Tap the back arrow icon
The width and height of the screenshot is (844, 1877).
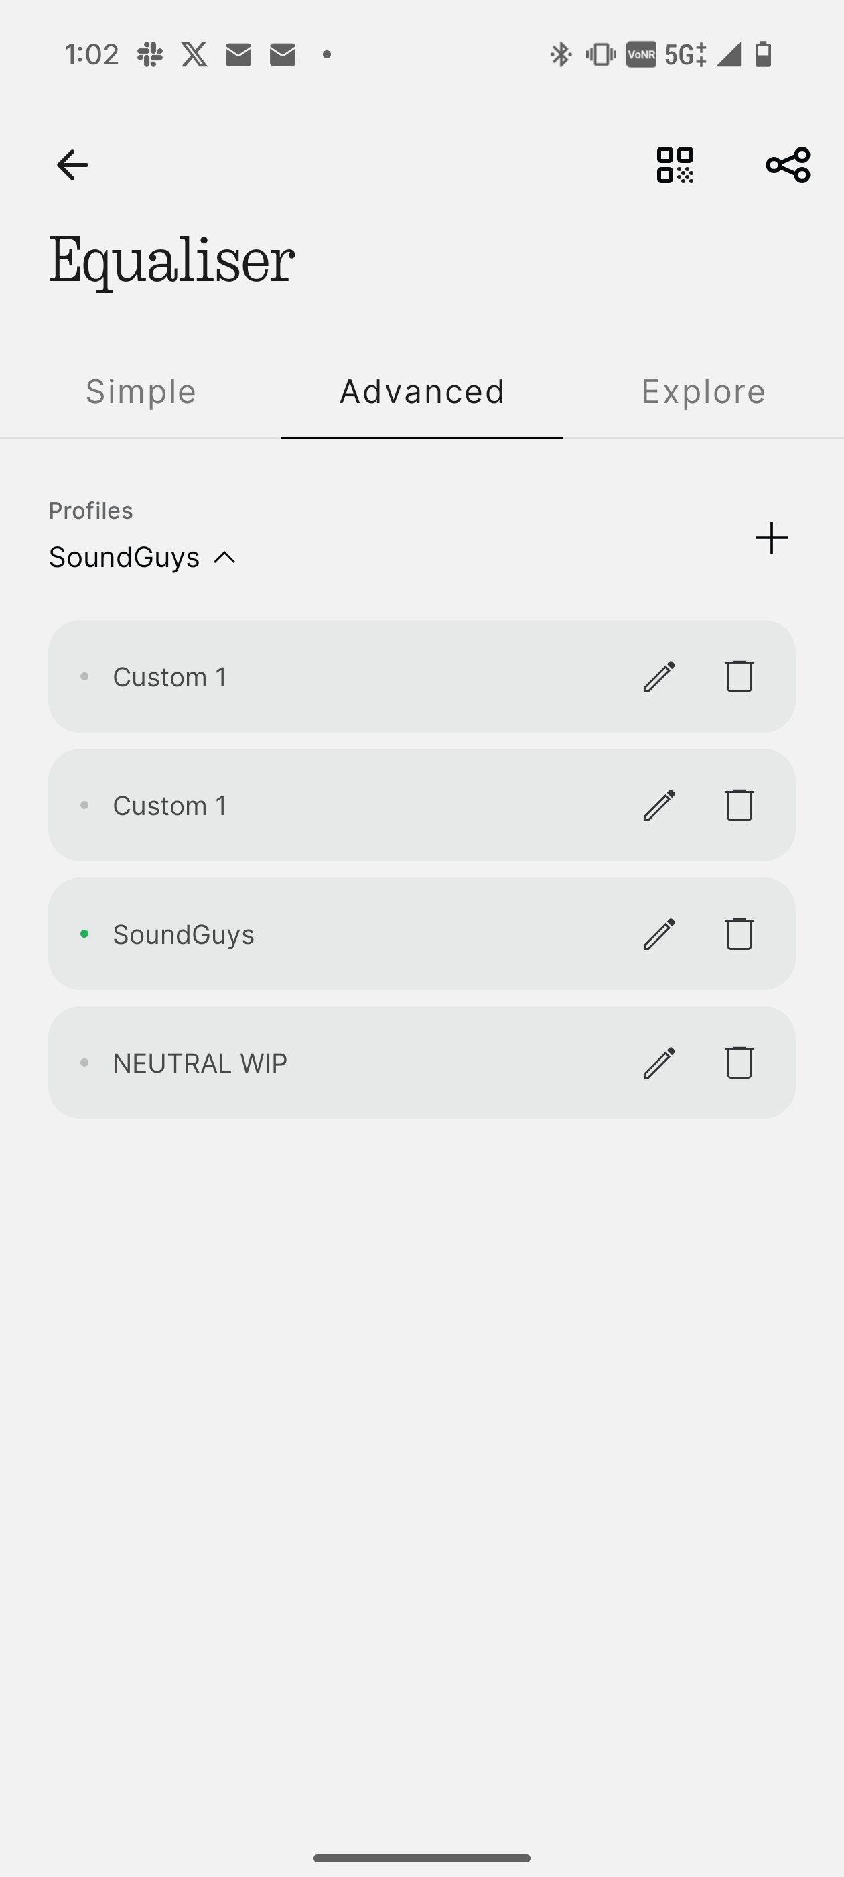[72, 166]
